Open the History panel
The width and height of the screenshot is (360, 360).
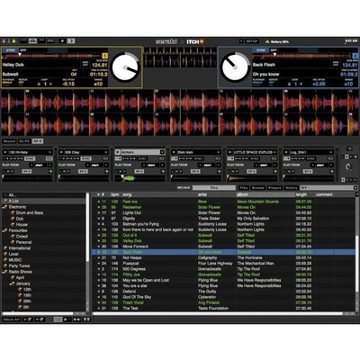click(x=291, y=188)
